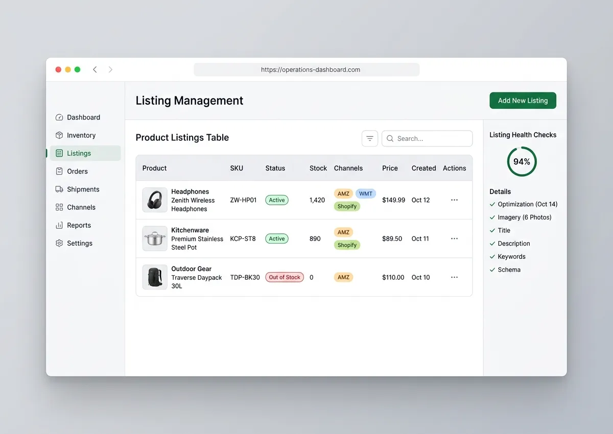Click the Listings list icon
The width and height of the screenshot is (613, 434).
59,153
